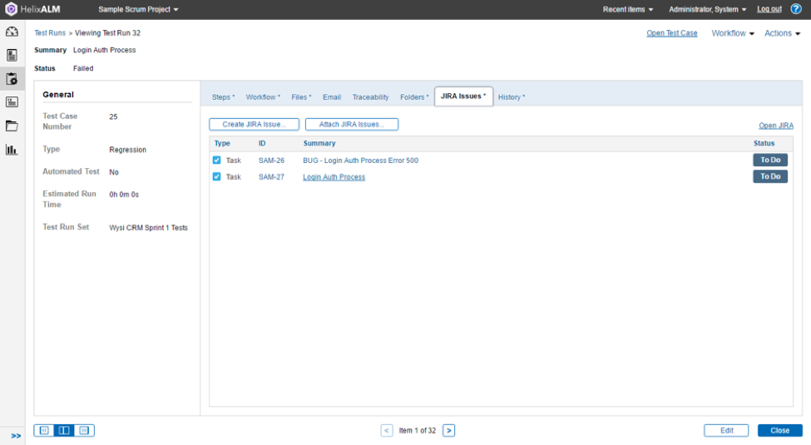Show only left pane layout button
The width and height of the screenshot is (811, 445).
[x=44, y=431]
